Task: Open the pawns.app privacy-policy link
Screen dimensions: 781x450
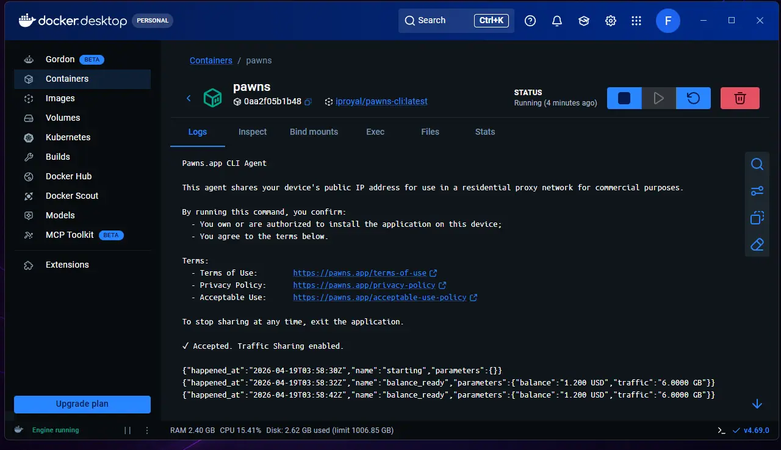Action: (x=364, y=285)
